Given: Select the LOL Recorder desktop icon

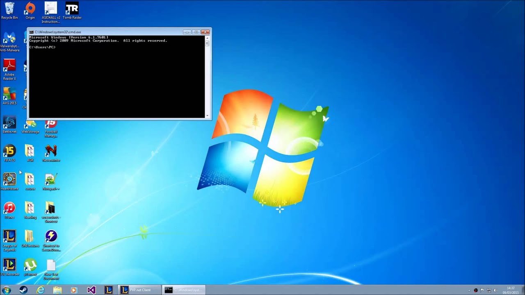Looking at the screenshot, I should [x=9, y=267].
